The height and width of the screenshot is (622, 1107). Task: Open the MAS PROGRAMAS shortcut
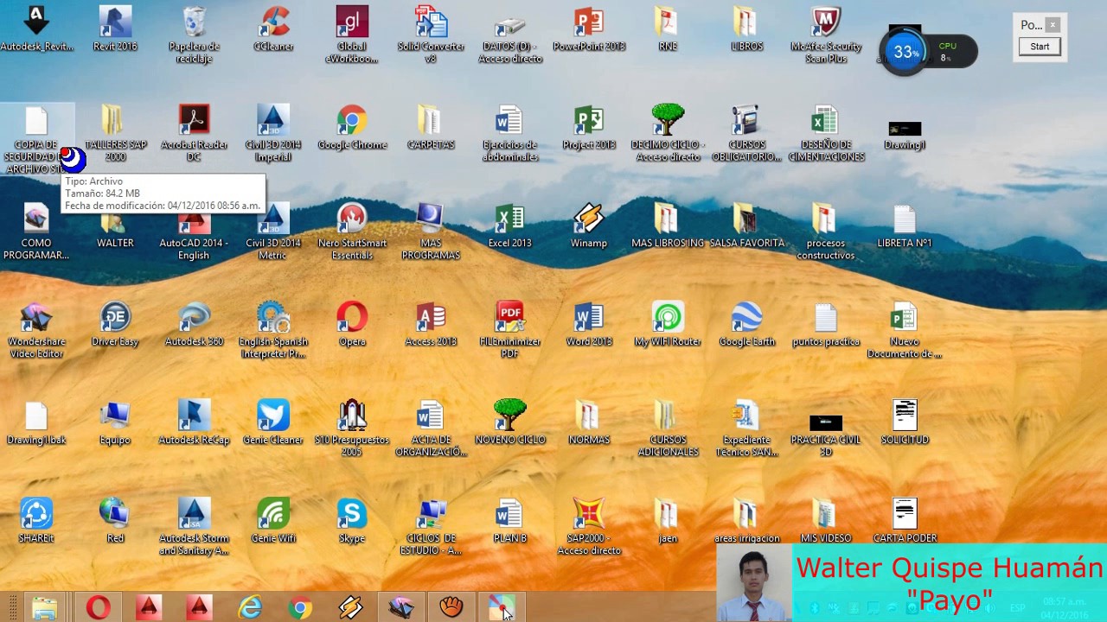(x=431, y=232)
